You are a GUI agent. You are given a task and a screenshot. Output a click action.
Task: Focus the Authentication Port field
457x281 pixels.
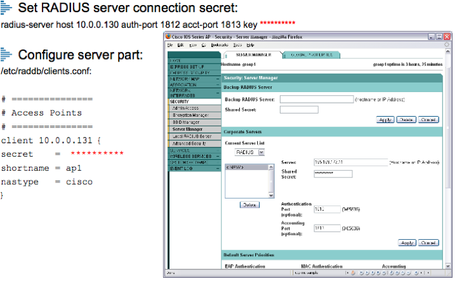[326, 208]
